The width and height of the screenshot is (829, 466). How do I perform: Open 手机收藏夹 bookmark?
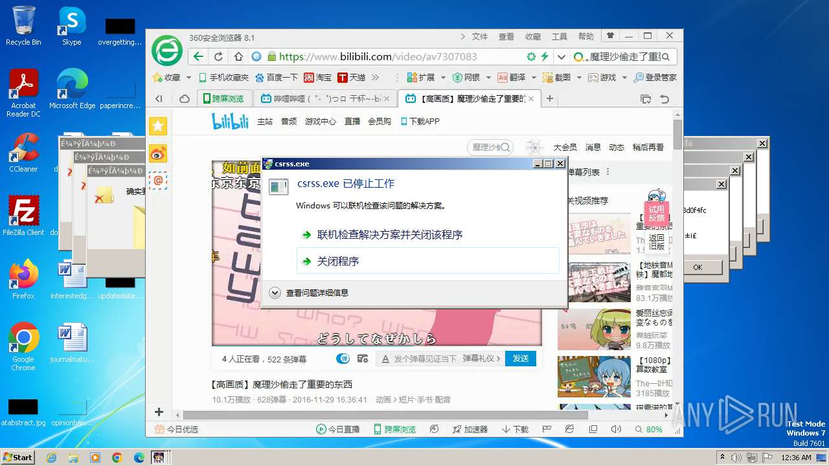pos(223,77)
